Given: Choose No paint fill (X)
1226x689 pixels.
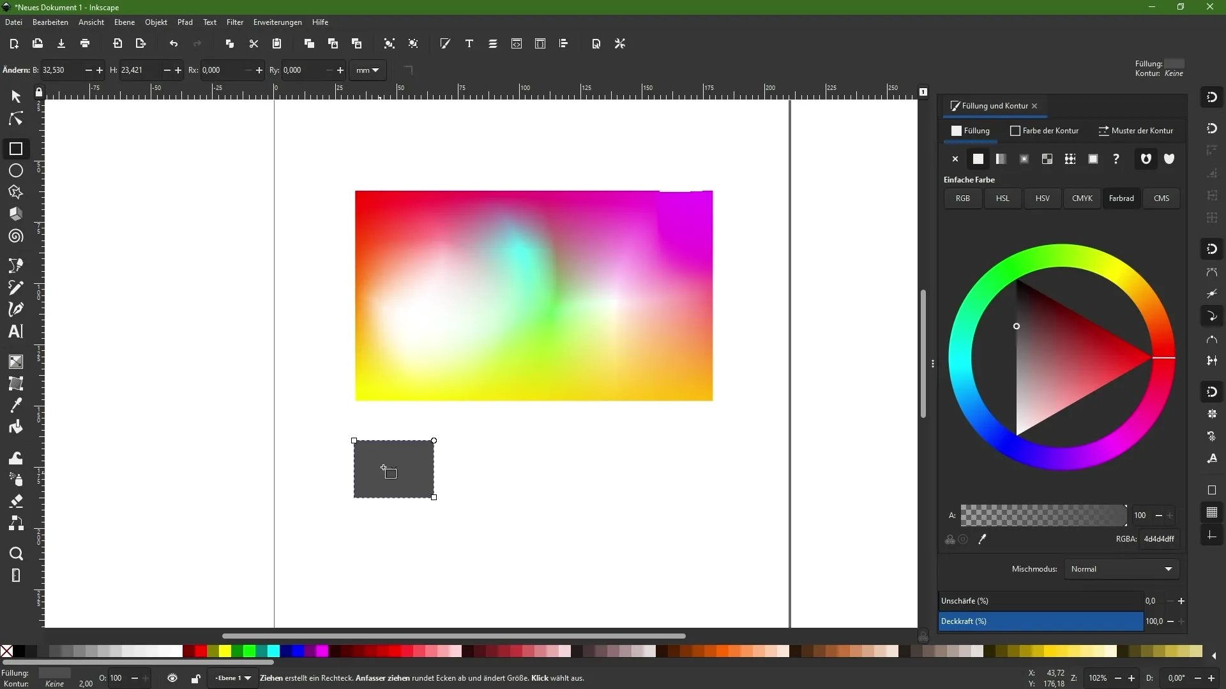Looking at the screenshot, I should click(x=955, y=159).
